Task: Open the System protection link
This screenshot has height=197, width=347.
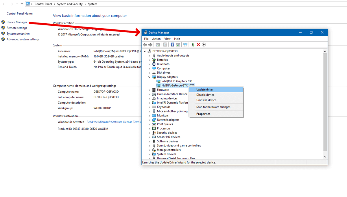Action: tap(18, 34)
